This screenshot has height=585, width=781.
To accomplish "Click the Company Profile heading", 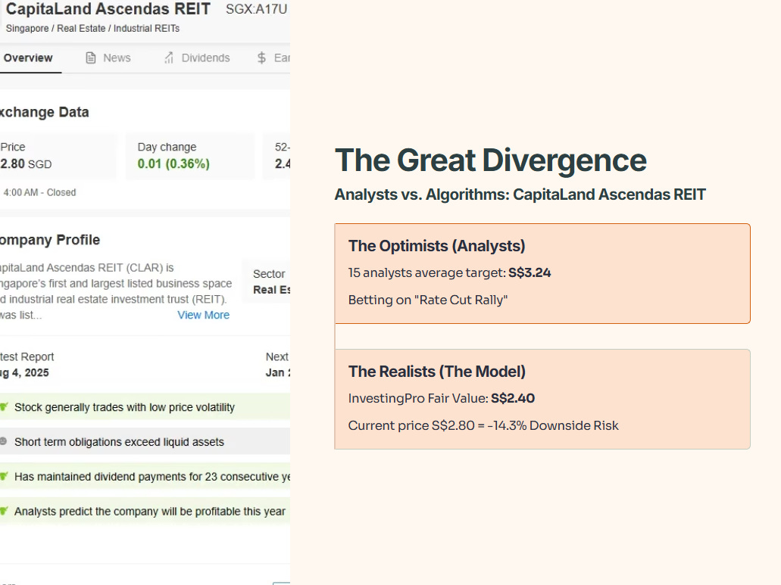I will (x=50, y=240).
